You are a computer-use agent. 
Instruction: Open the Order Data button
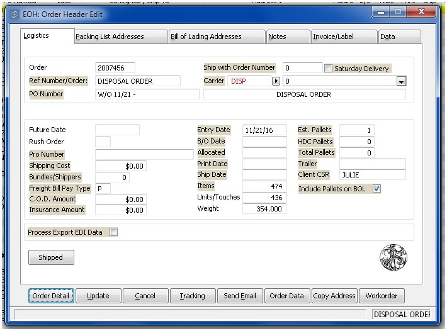pyautogui.click(x=287, y=296)
